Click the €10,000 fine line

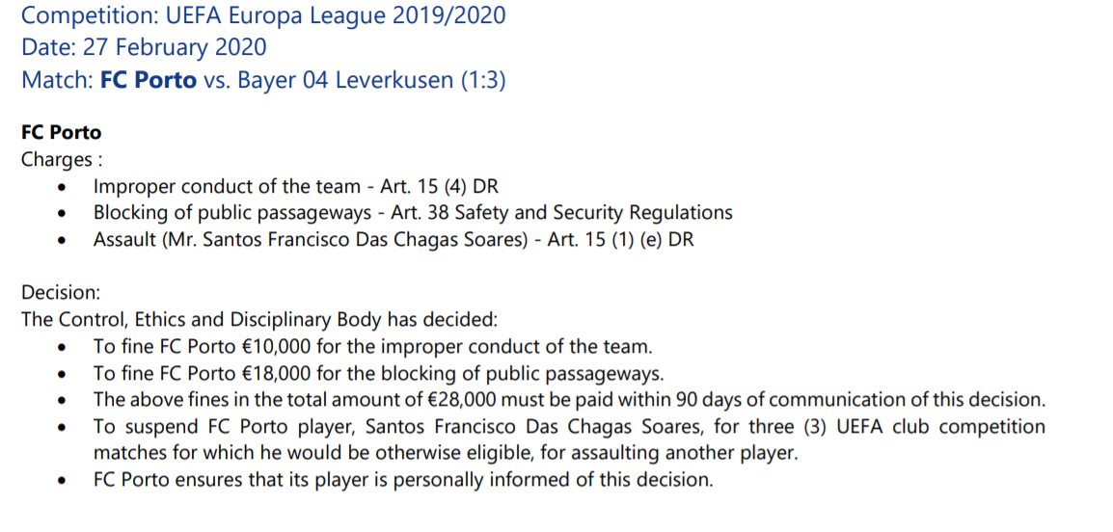click(x=372, y=345)
